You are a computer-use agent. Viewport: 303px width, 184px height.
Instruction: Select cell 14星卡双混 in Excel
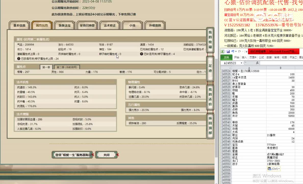[x=249, y=77]
